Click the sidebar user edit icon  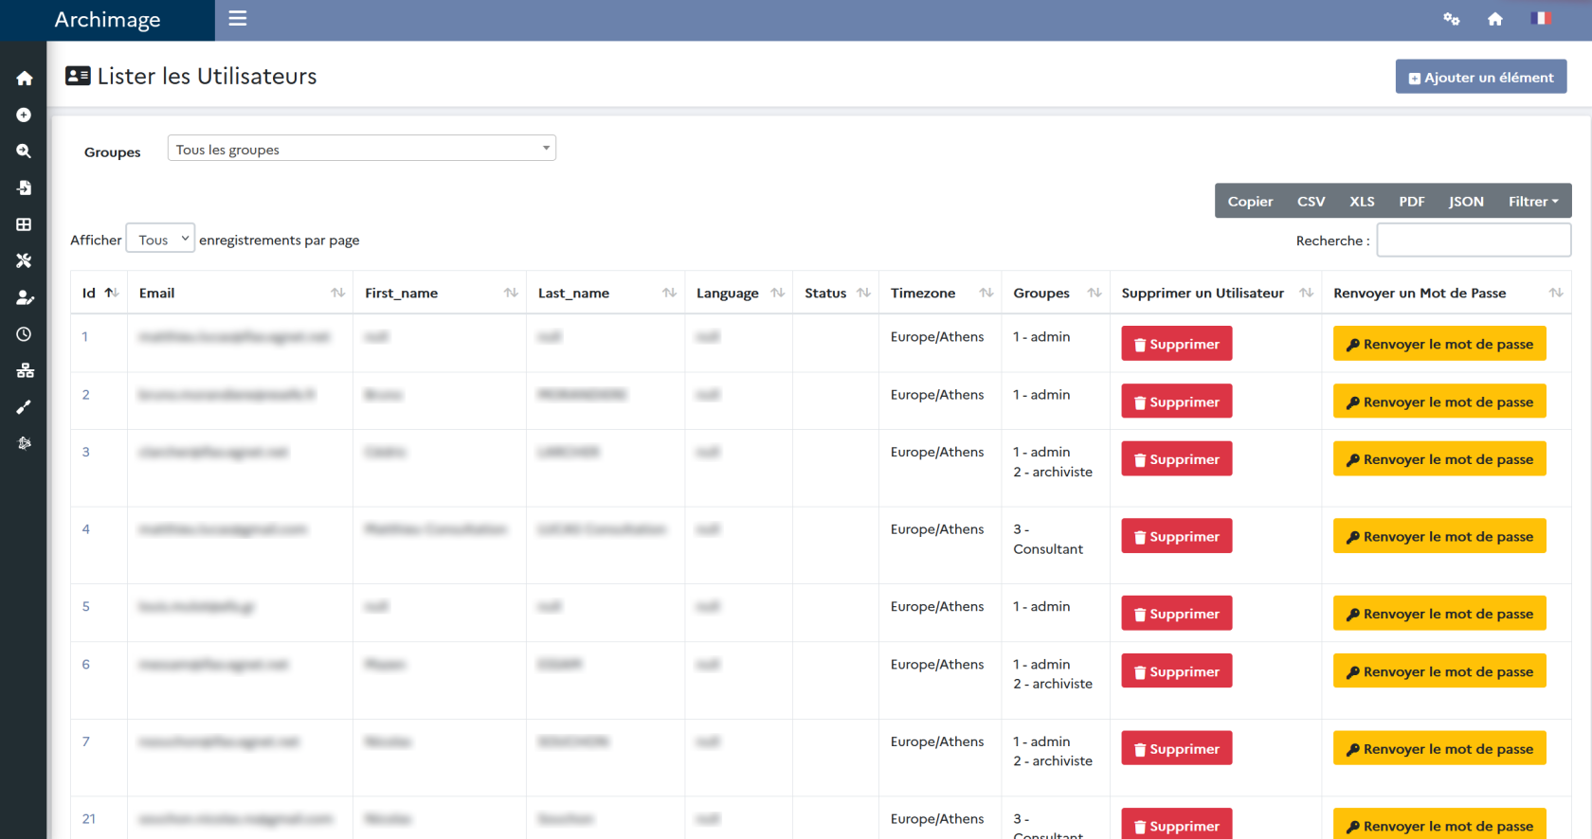(x=25, y=297)
